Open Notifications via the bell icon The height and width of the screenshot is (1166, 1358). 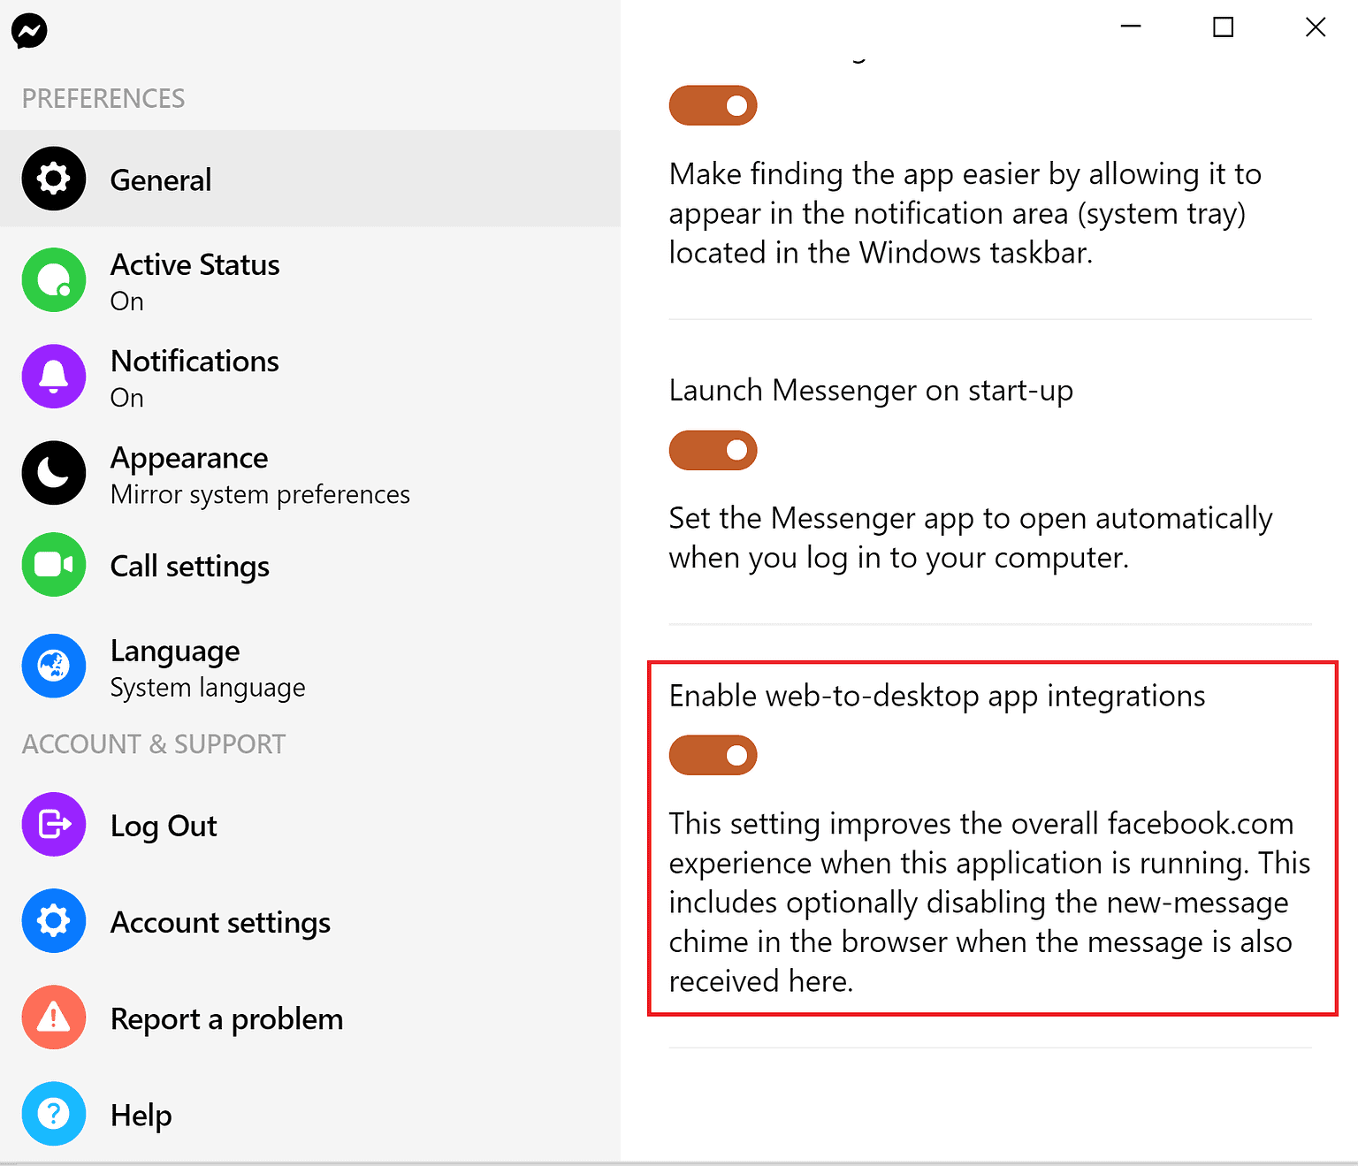click(54, 377)
